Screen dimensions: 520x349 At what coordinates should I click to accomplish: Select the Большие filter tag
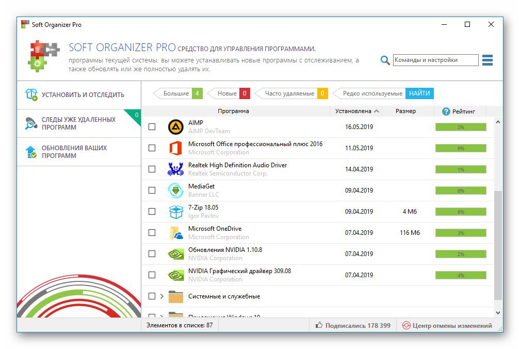pos(178,93)
